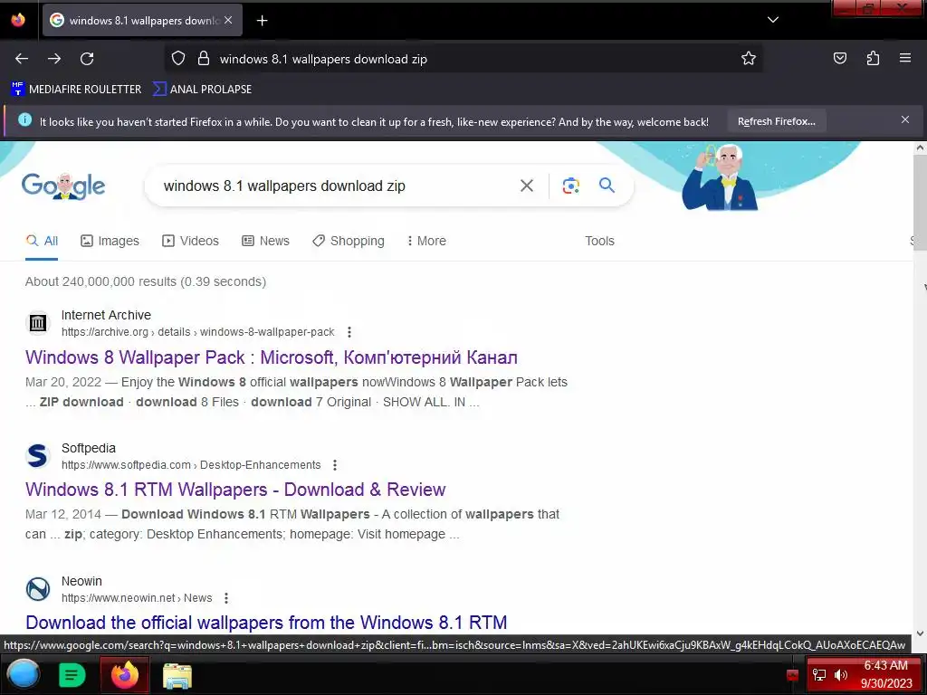Click the Google doodle character illustration

pos(720,177)
